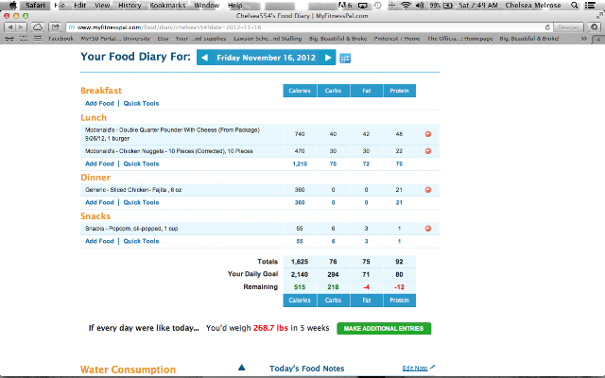
Task: Click the volume icon in menu bar
Action: [420, 6]
